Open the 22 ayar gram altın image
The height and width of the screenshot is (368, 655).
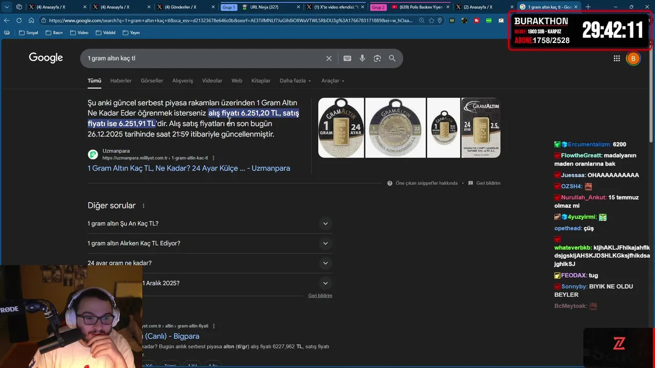tap(396, 128)
